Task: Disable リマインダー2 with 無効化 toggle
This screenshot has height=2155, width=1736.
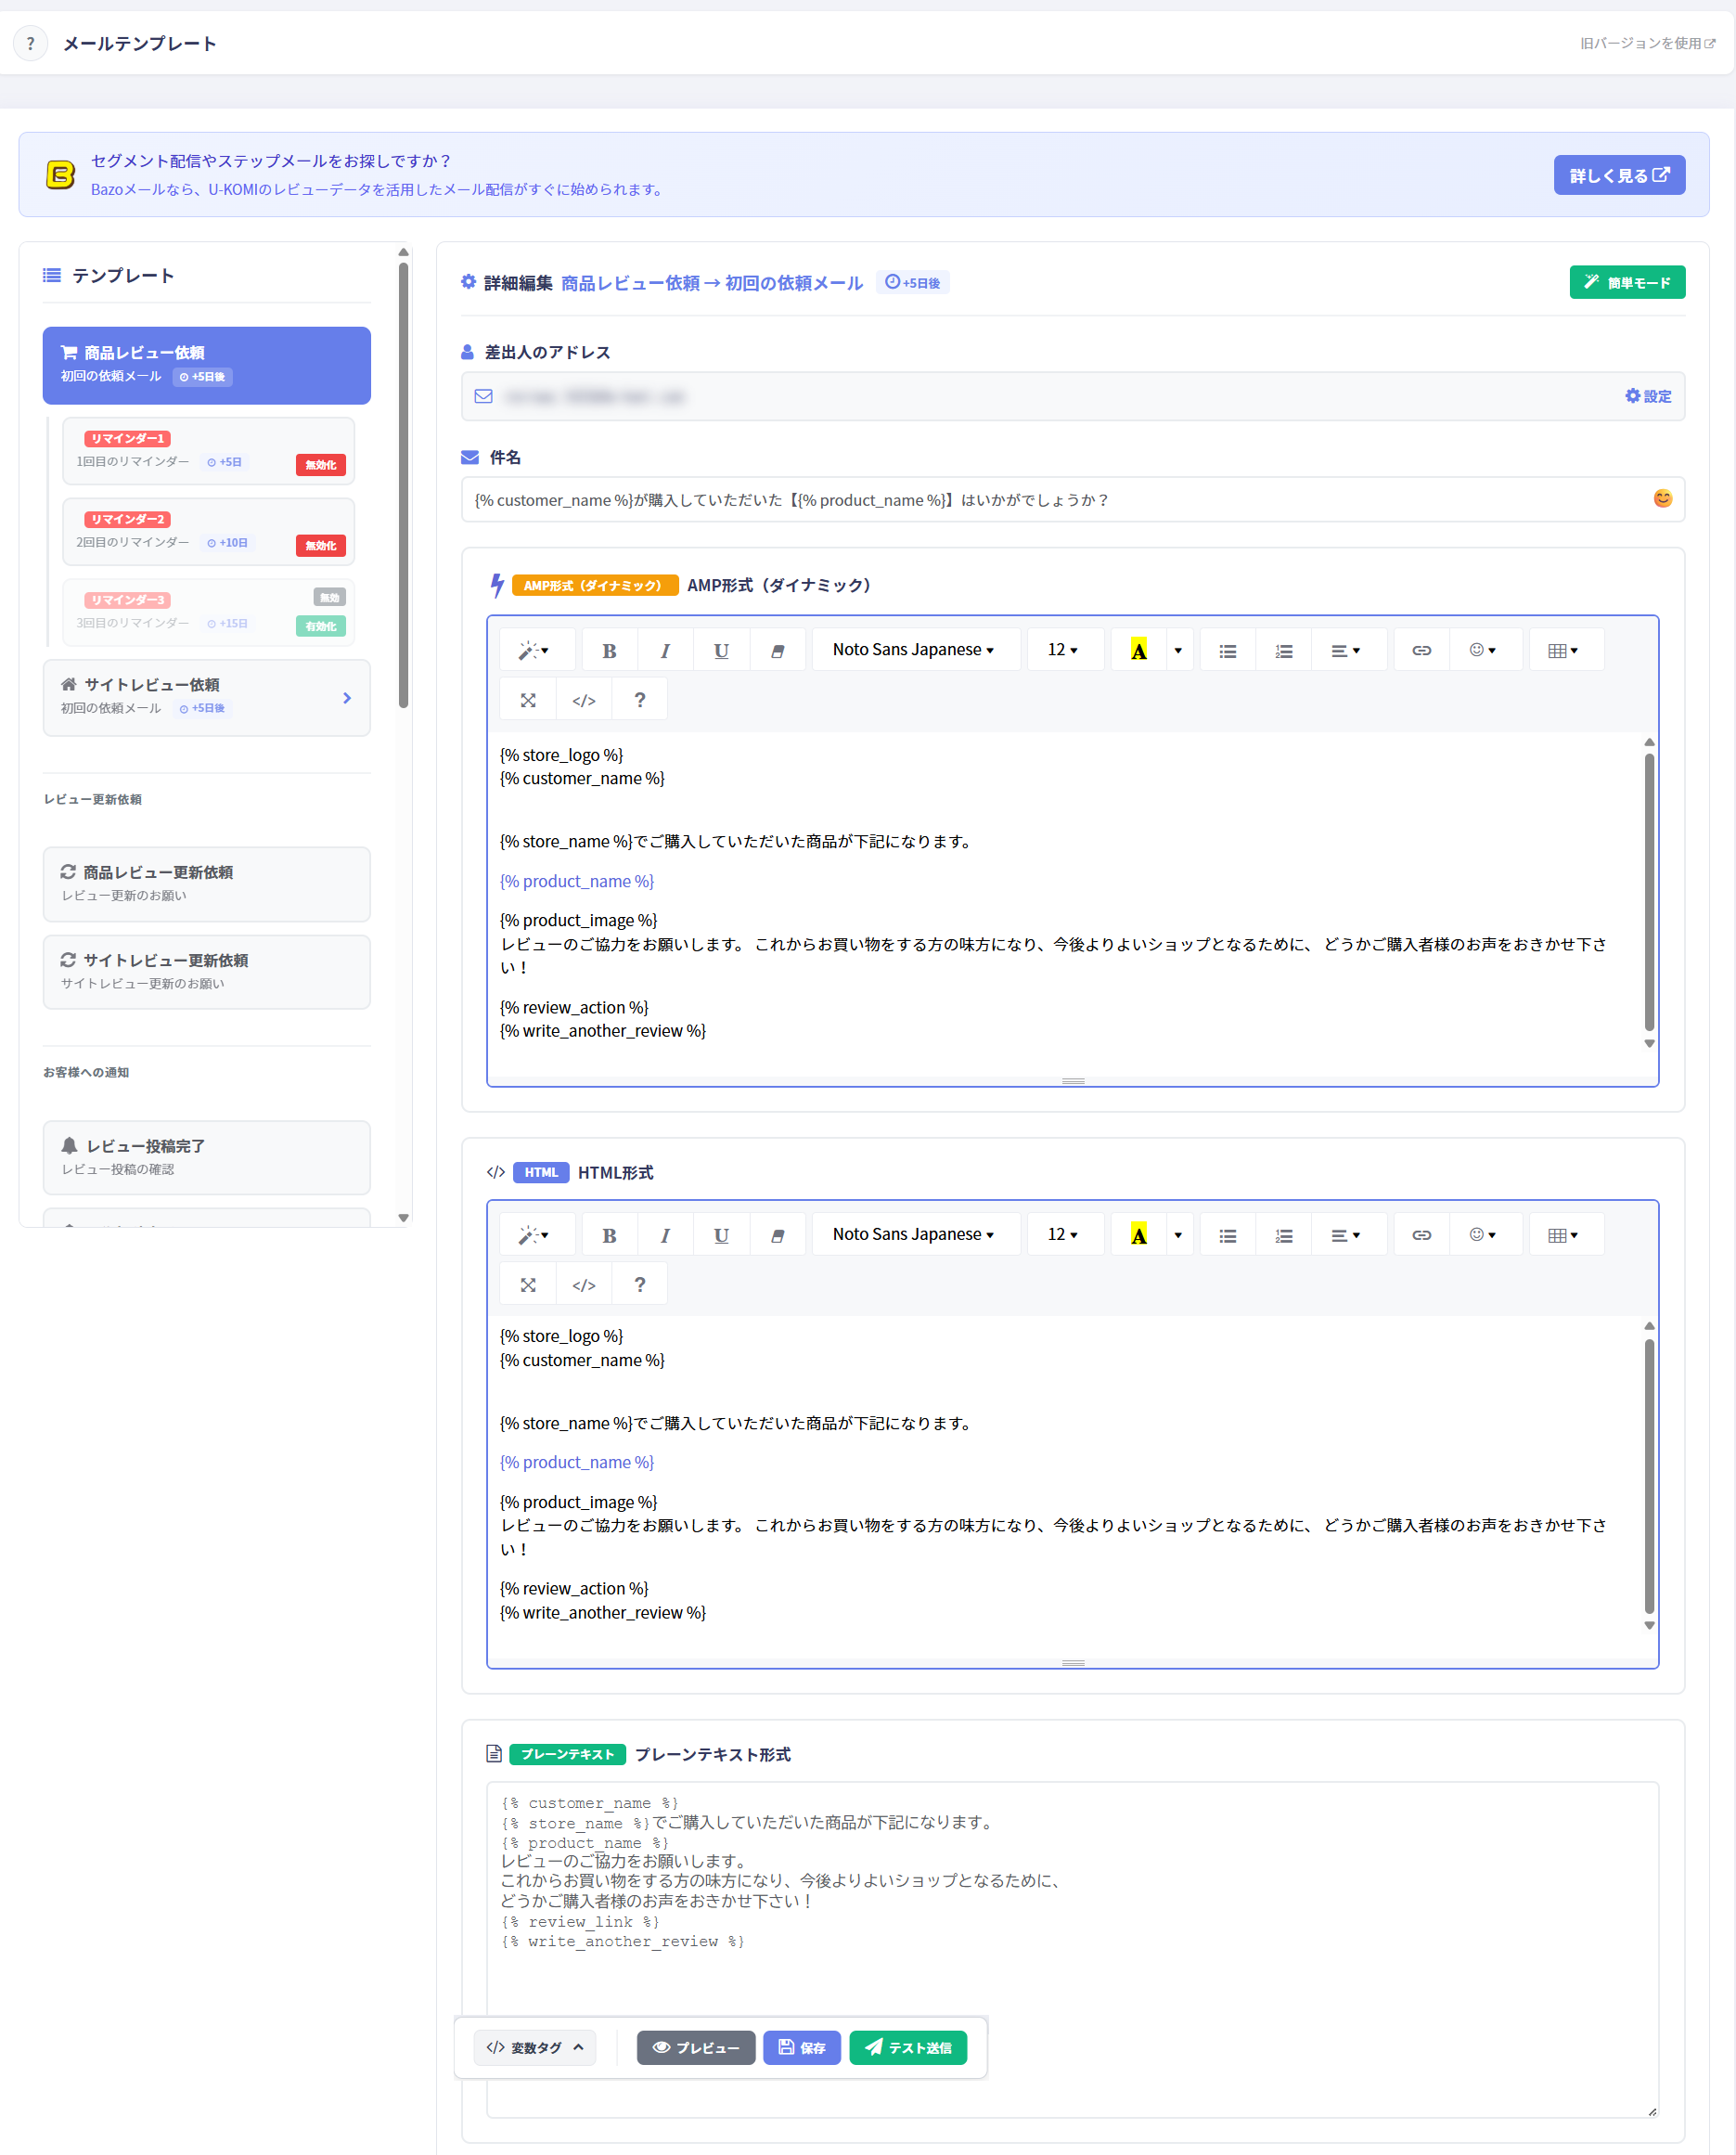Action: click(x=321, y=546)
